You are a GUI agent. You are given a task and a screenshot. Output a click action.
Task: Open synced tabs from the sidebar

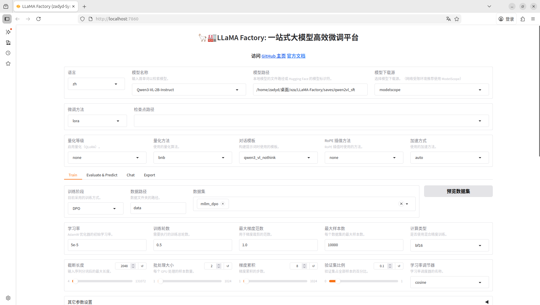pos(8,42)
